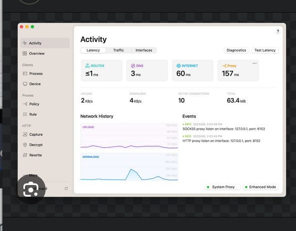Open the Overview grid icon
The width and height of the screenshot is (296, 231).
tap(25, 53)
